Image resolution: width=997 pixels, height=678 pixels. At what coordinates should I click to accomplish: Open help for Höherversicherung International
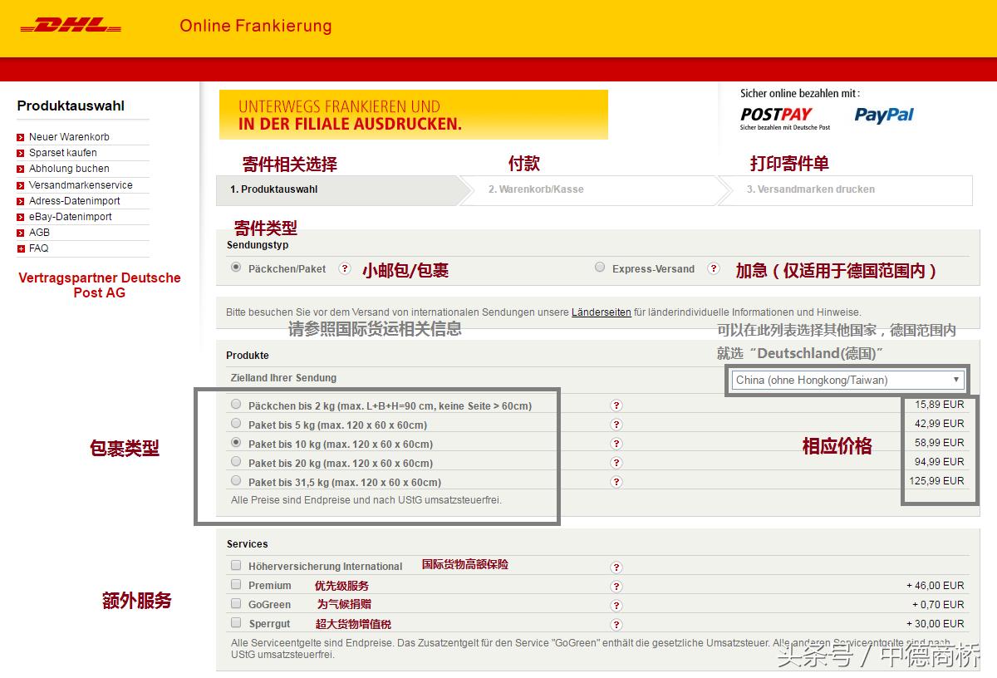616,565
